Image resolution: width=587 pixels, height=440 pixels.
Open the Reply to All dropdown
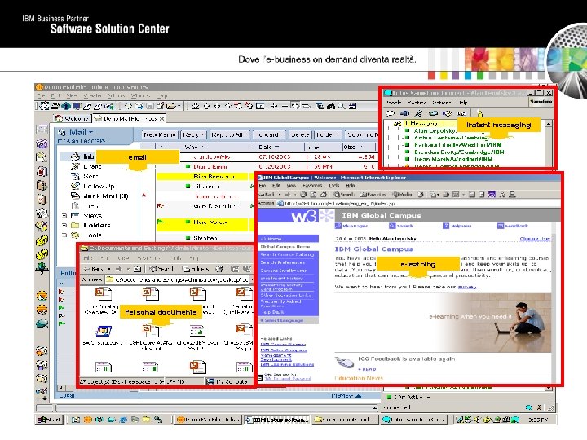coord(229,134)
